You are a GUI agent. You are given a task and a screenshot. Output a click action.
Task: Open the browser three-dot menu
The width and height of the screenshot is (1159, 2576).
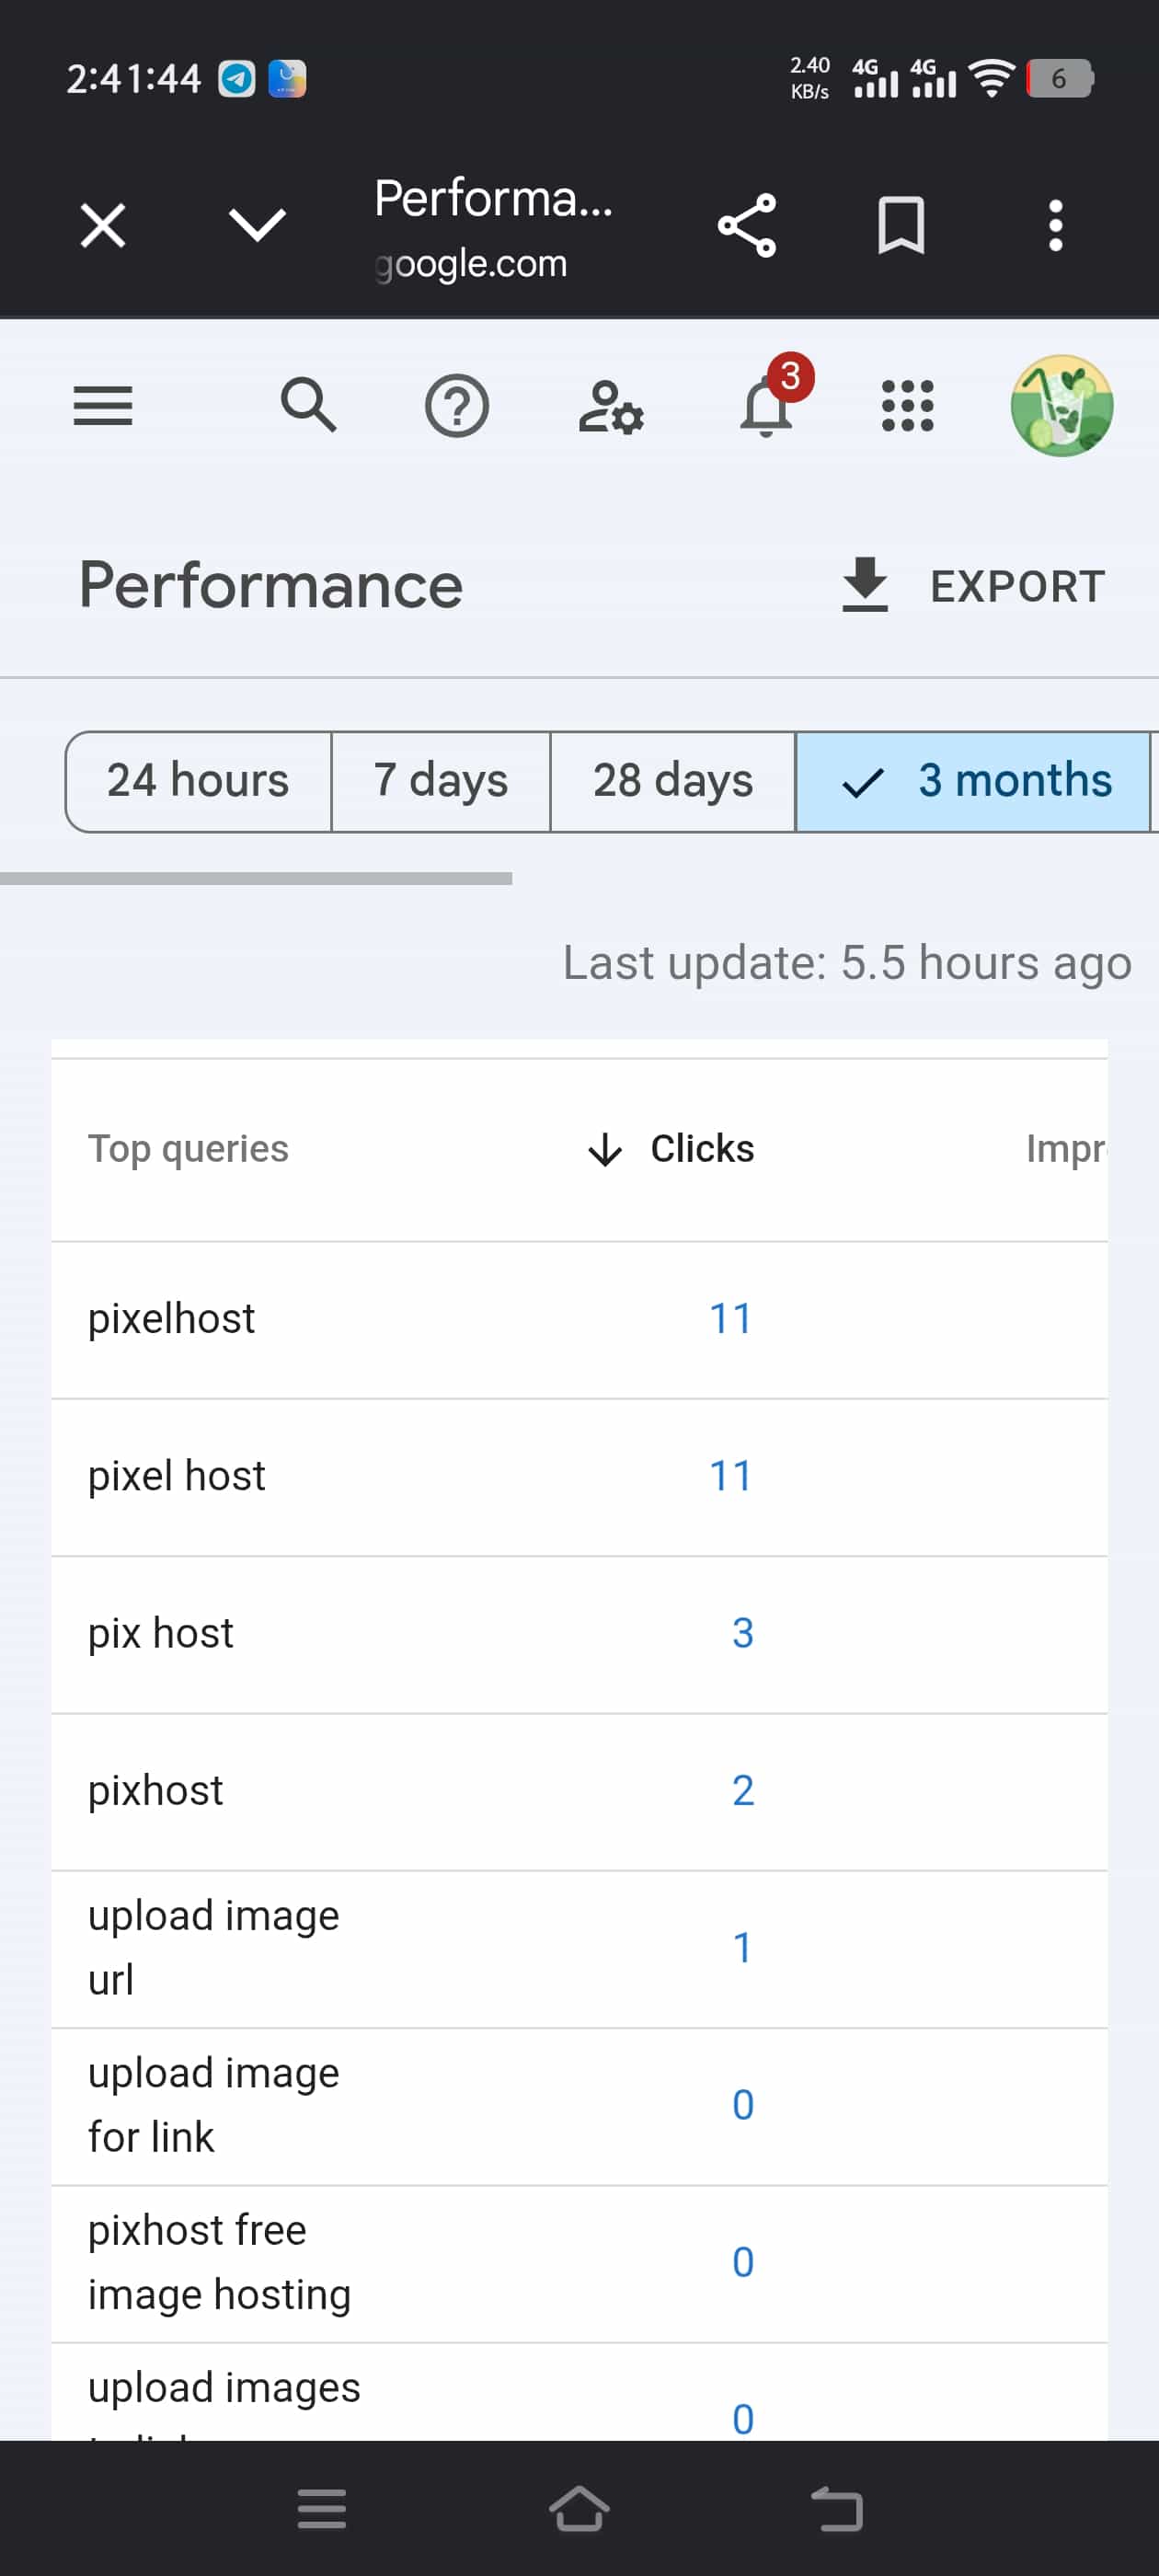click(x=1055, y=225)
